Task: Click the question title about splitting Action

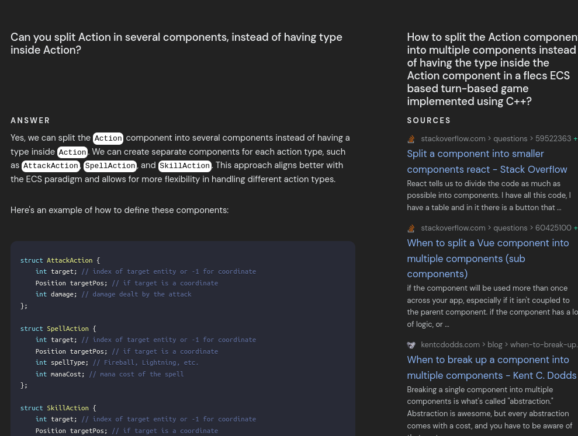Action: pyautogui.click(x=176, y=44)
